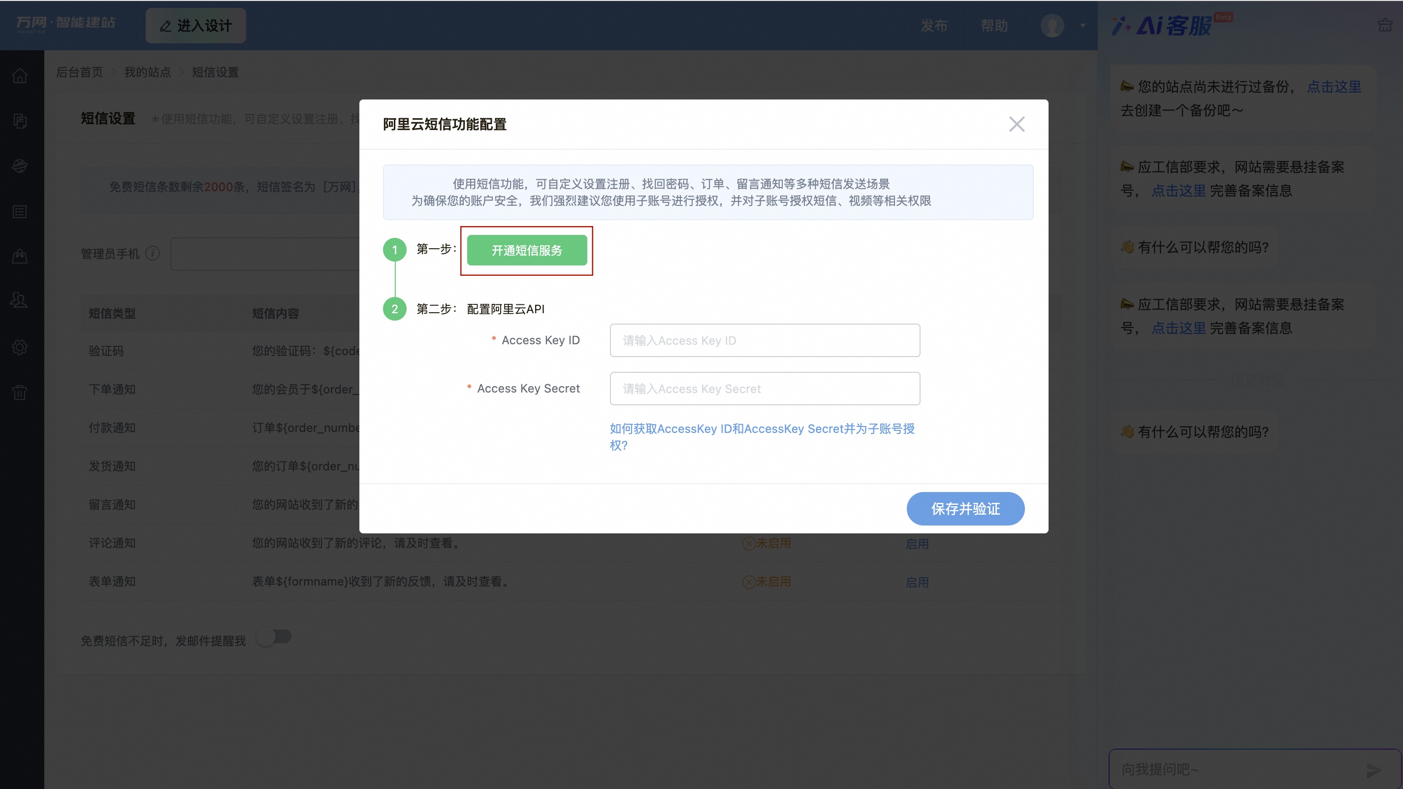Focus the Access Key ID input field

coord(765,340)
